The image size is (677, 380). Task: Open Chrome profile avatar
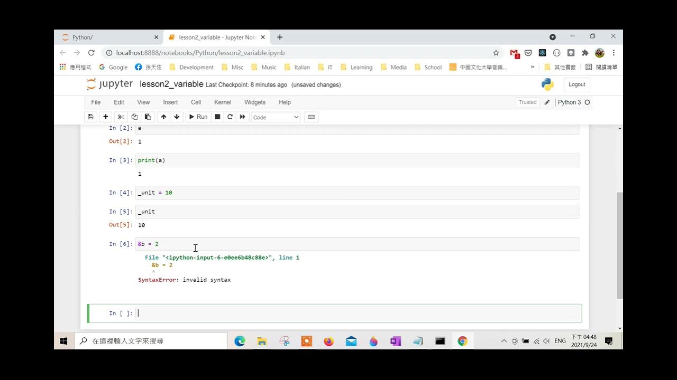(x=599, y=53)
